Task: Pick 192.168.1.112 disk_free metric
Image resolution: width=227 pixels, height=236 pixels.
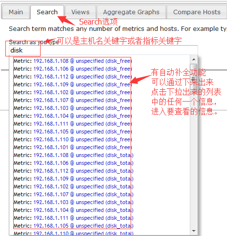Action: 73,77
